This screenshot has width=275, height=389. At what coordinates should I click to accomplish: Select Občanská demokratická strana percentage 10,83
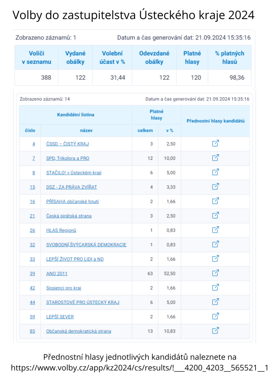[x=170, y=331]
